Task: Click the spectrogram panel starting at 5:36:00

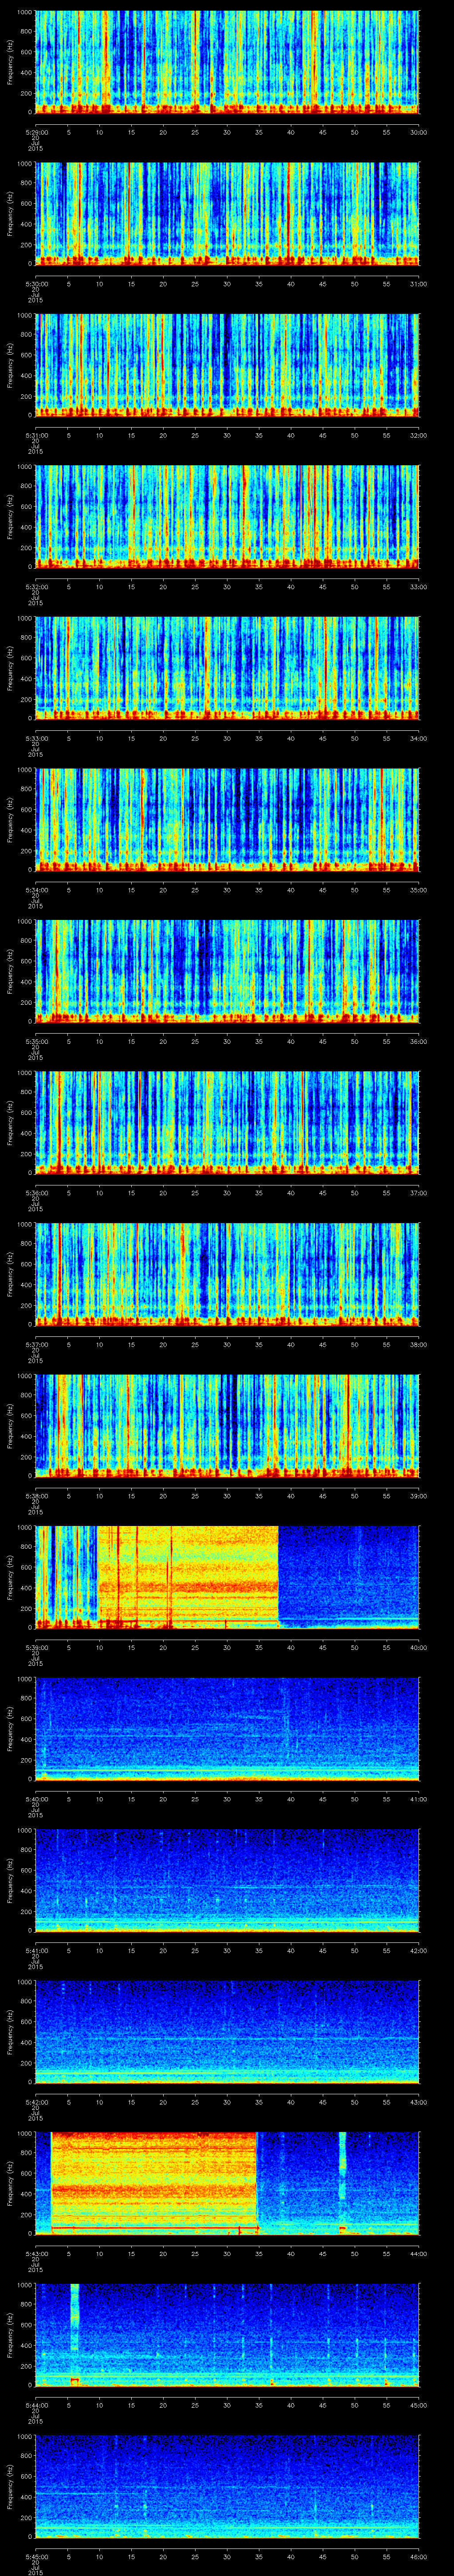Action: [227, 1123]
